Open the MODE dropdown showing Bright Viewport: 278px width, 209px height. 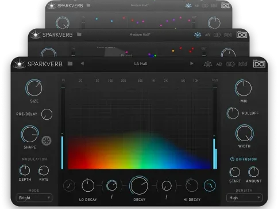pyautogui.click(x=34, y=197)
